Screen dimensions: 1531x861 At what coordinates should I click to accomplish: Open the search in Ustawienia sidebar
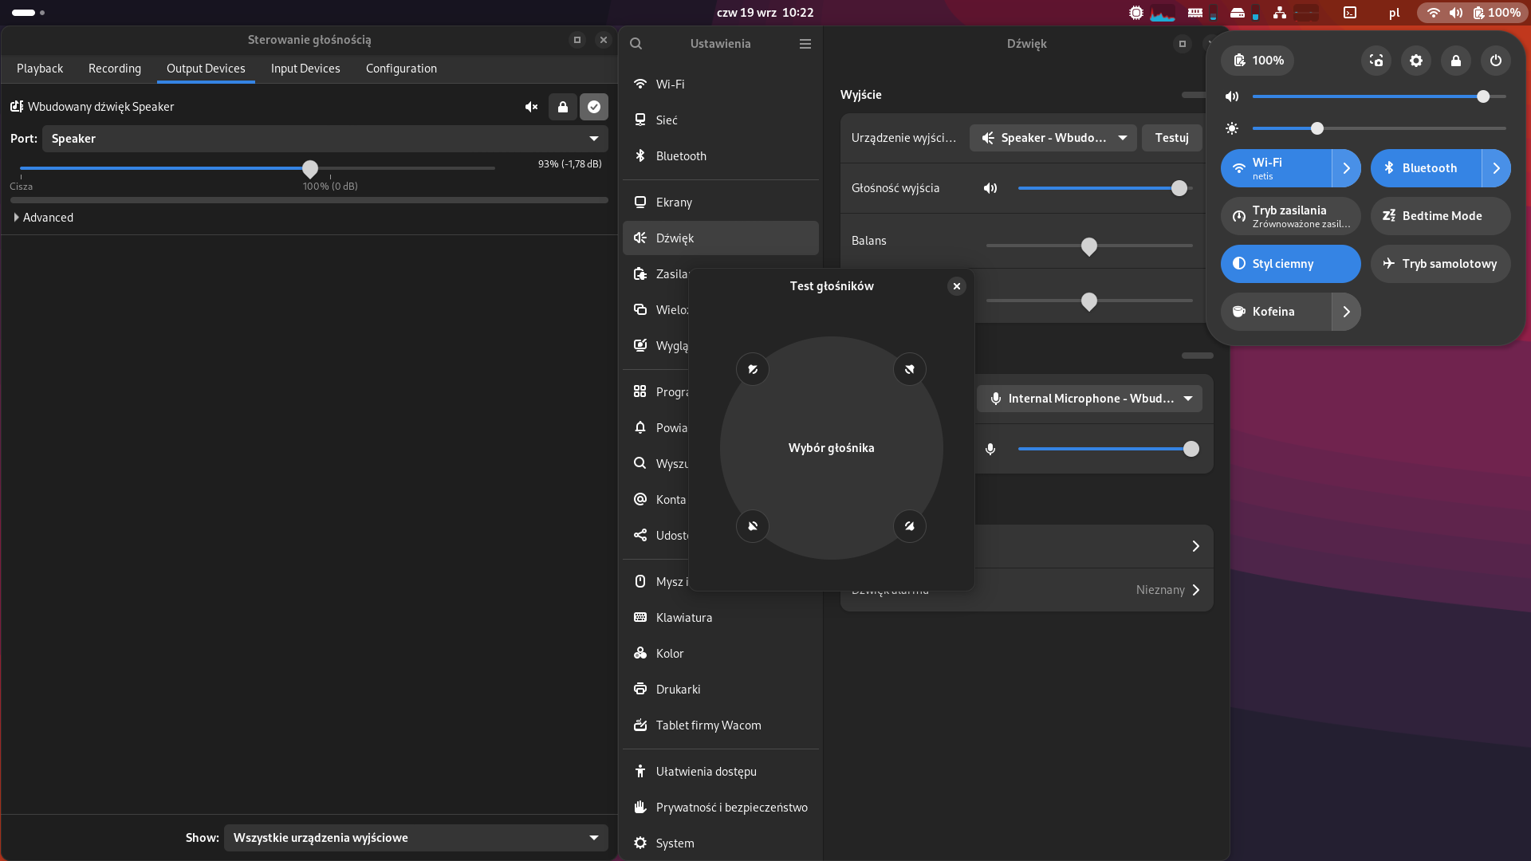(x=636, y=44)
